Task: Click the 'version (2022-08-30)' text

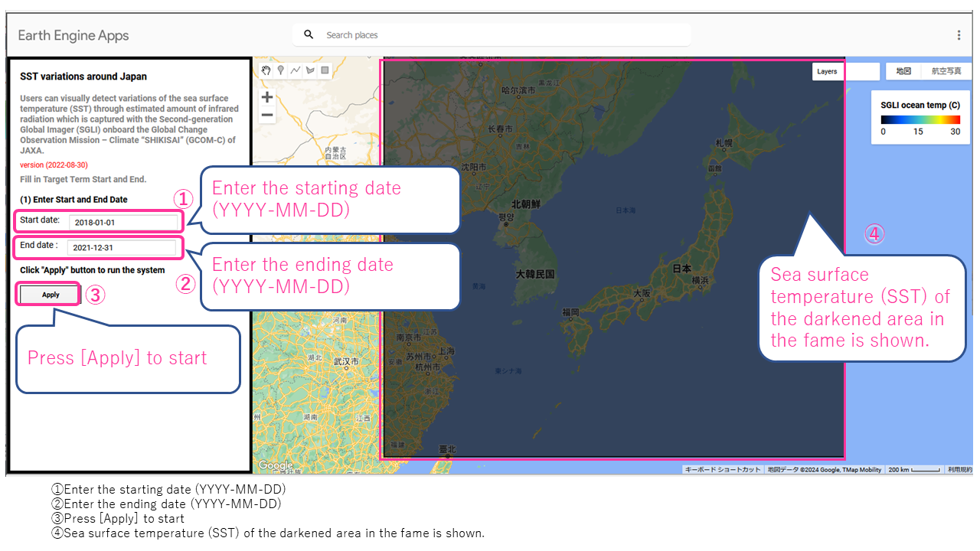Action: click(54, 165)
